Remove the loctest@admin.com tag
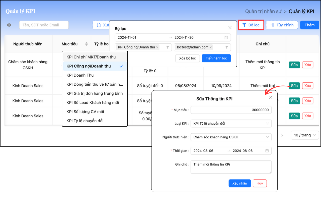The width and height of the screenshot is (321, 214). pyautogui.click(x=211, y=47)
